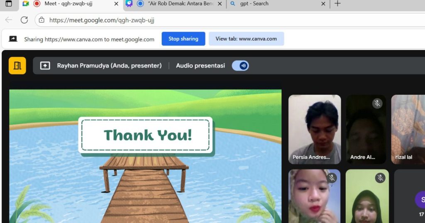Select Andre Al video tile

pos(366,130)
